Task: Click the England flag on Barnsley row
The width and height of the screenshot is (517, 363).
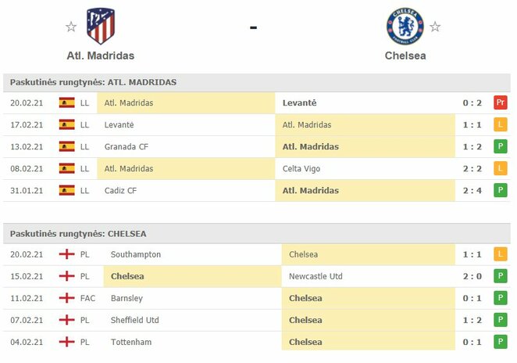Action: tap(66, 298)
